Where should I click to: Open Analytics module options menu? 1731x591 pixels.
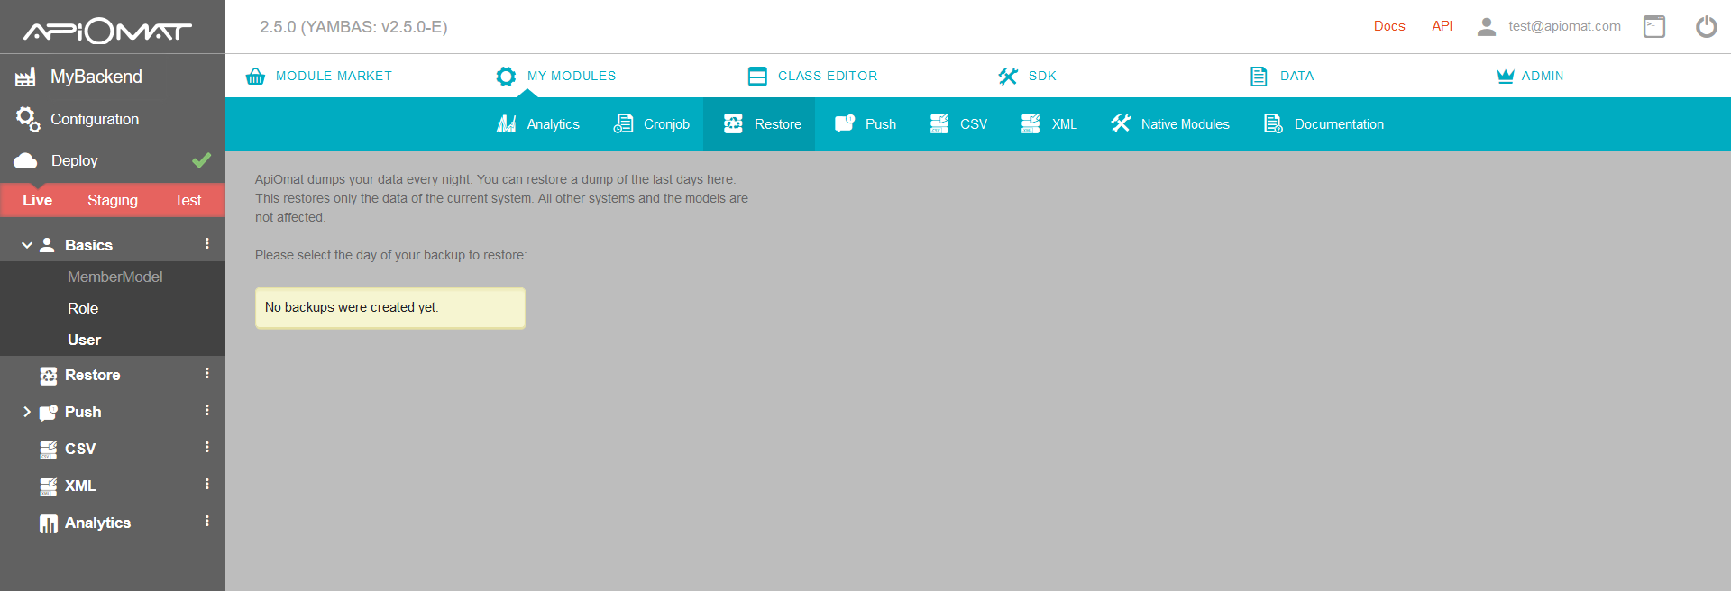207,522
